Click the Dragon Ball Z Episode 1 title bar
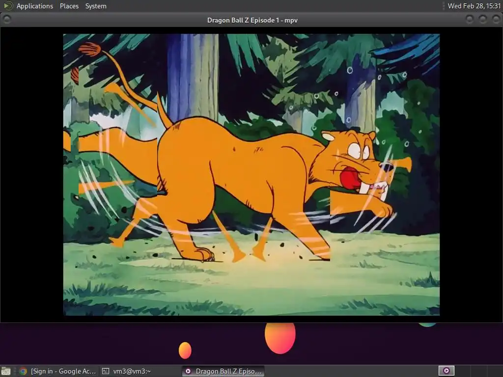Viewport: 503px width, 377px height. [252, 20]
